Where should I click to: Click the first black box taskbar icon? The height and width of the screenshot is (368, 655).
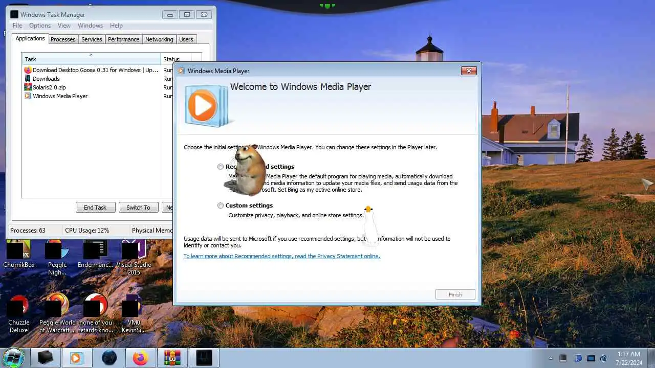click(45, 358)
